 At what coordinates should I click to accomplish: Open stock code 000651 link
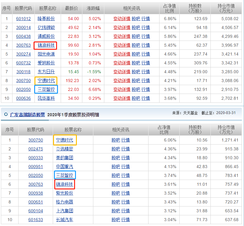tap(35, 202)
